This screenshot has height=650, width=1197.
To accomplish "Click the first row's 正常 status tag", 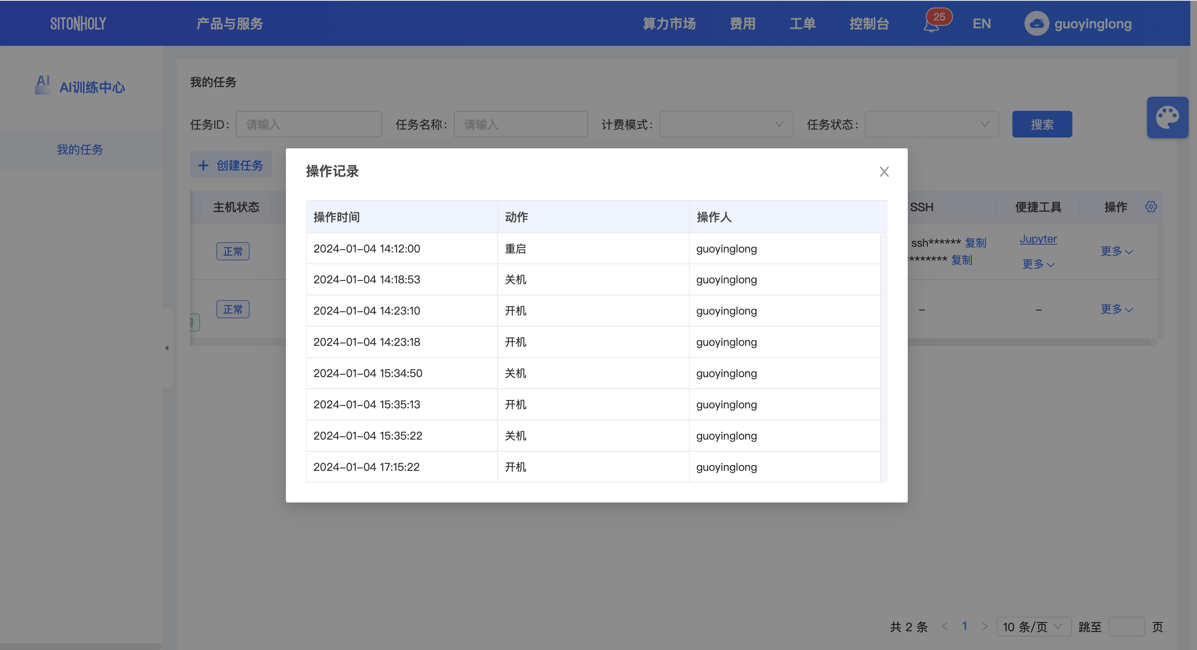I will coord(233,251).
